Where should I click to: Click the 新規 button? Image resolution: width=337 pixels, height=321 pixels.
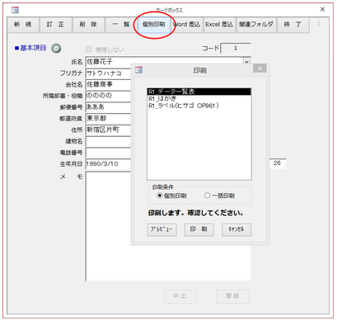pyautogui.click(x=23, y=25)
